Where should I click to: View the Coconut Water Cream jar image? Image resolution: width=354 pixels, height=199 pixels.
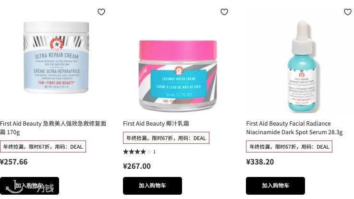pos(178,75)
